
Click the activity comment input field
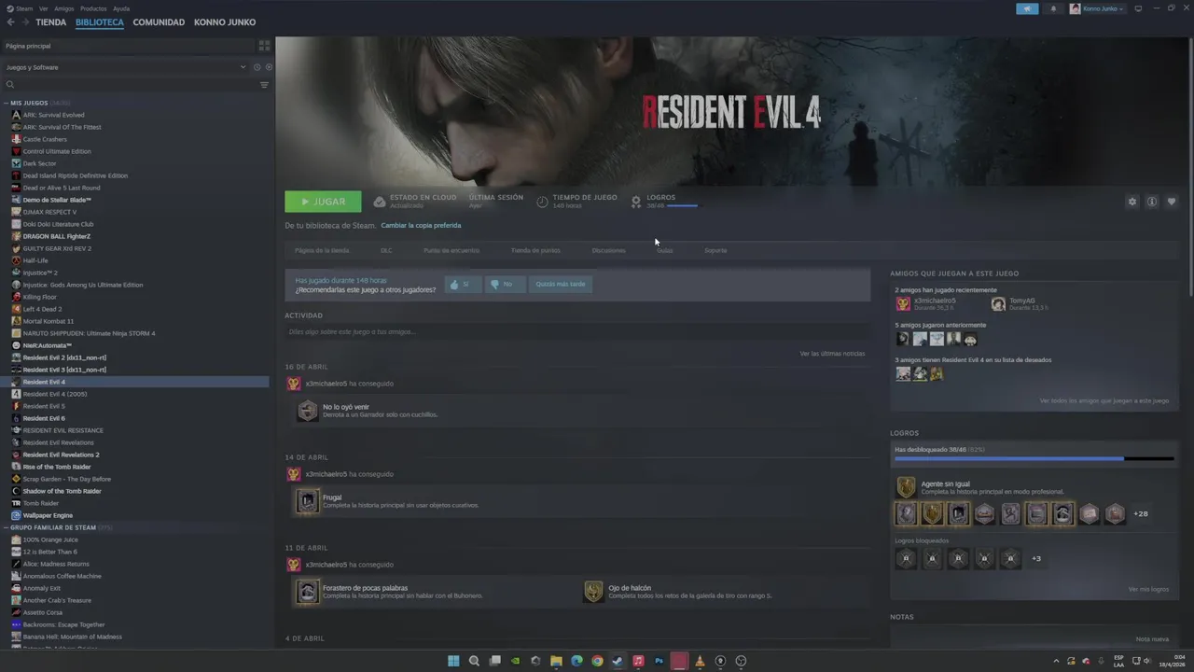[576, 331]
